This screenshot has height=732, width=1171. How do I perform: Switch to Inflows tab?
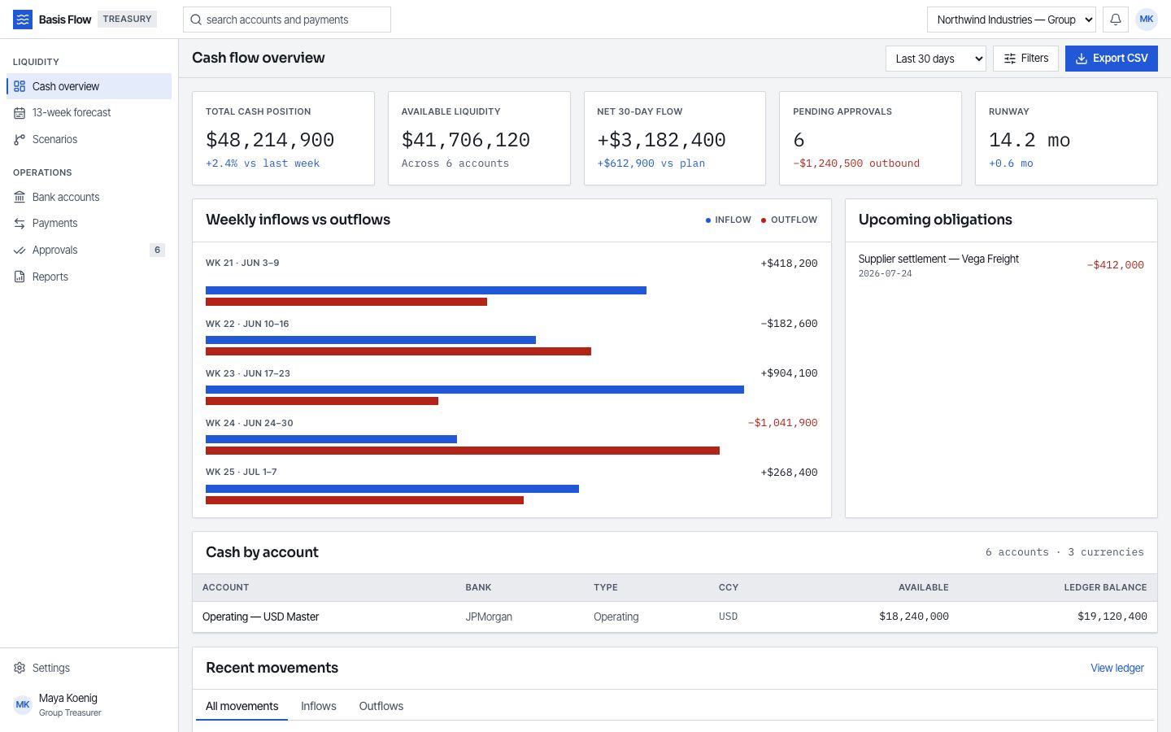[319, 706]
